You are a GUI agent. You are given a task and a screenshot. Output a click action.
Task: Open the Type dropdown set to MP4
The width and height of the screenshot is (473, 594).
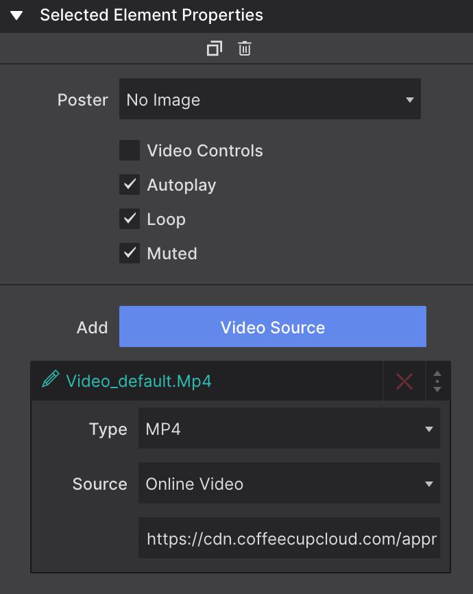(289, 429)
